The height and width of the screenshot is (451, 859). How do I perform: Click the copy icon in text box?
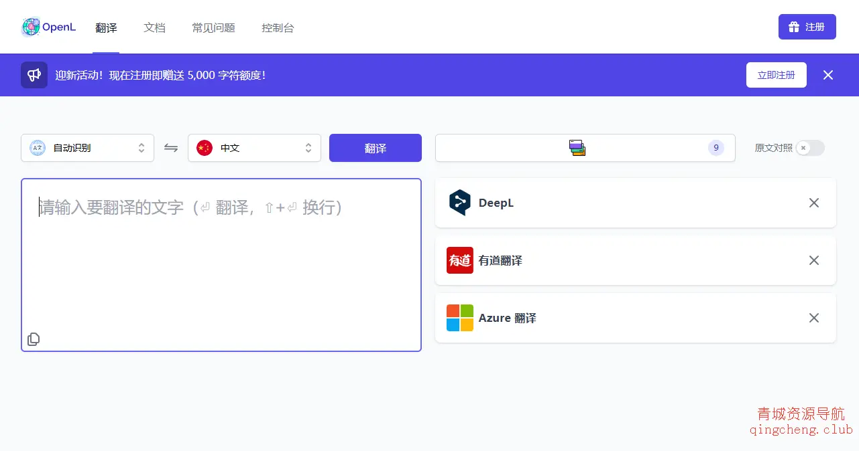pos(34,339)
